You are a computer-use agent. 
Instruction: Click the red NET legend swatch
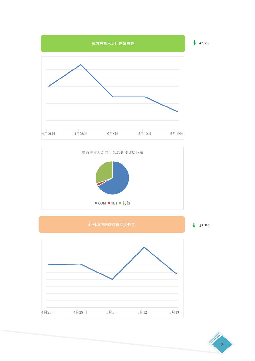click(x=109, y=203)
